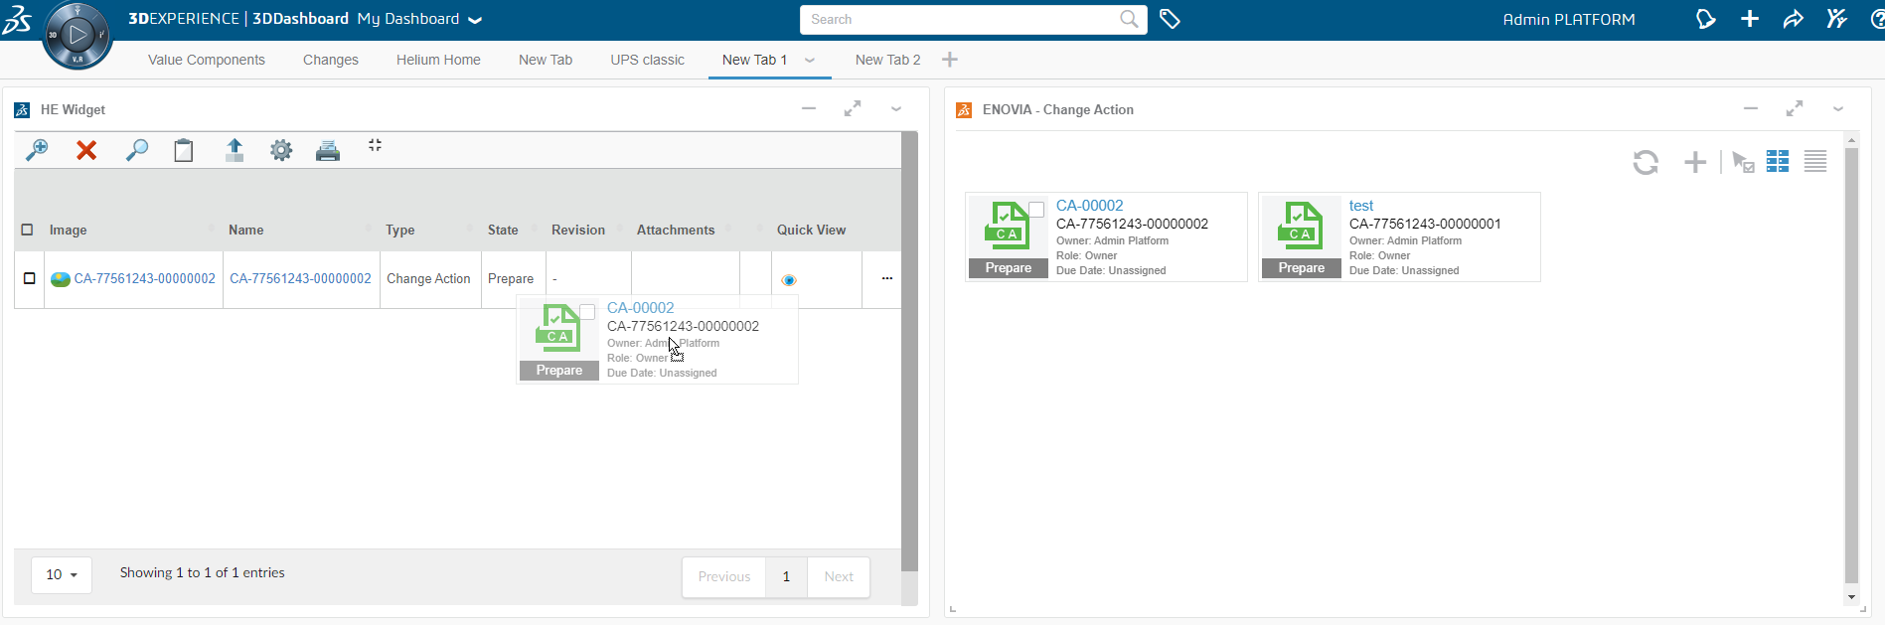Tick the checkbox on the test card
The width and height of the screenshot is (1885, 625).
click(1330, 210)
